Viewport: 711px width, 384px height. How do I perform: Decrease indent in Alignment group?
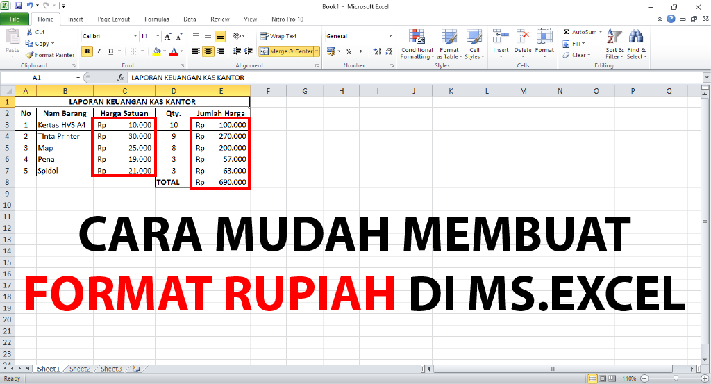[237, 51]
